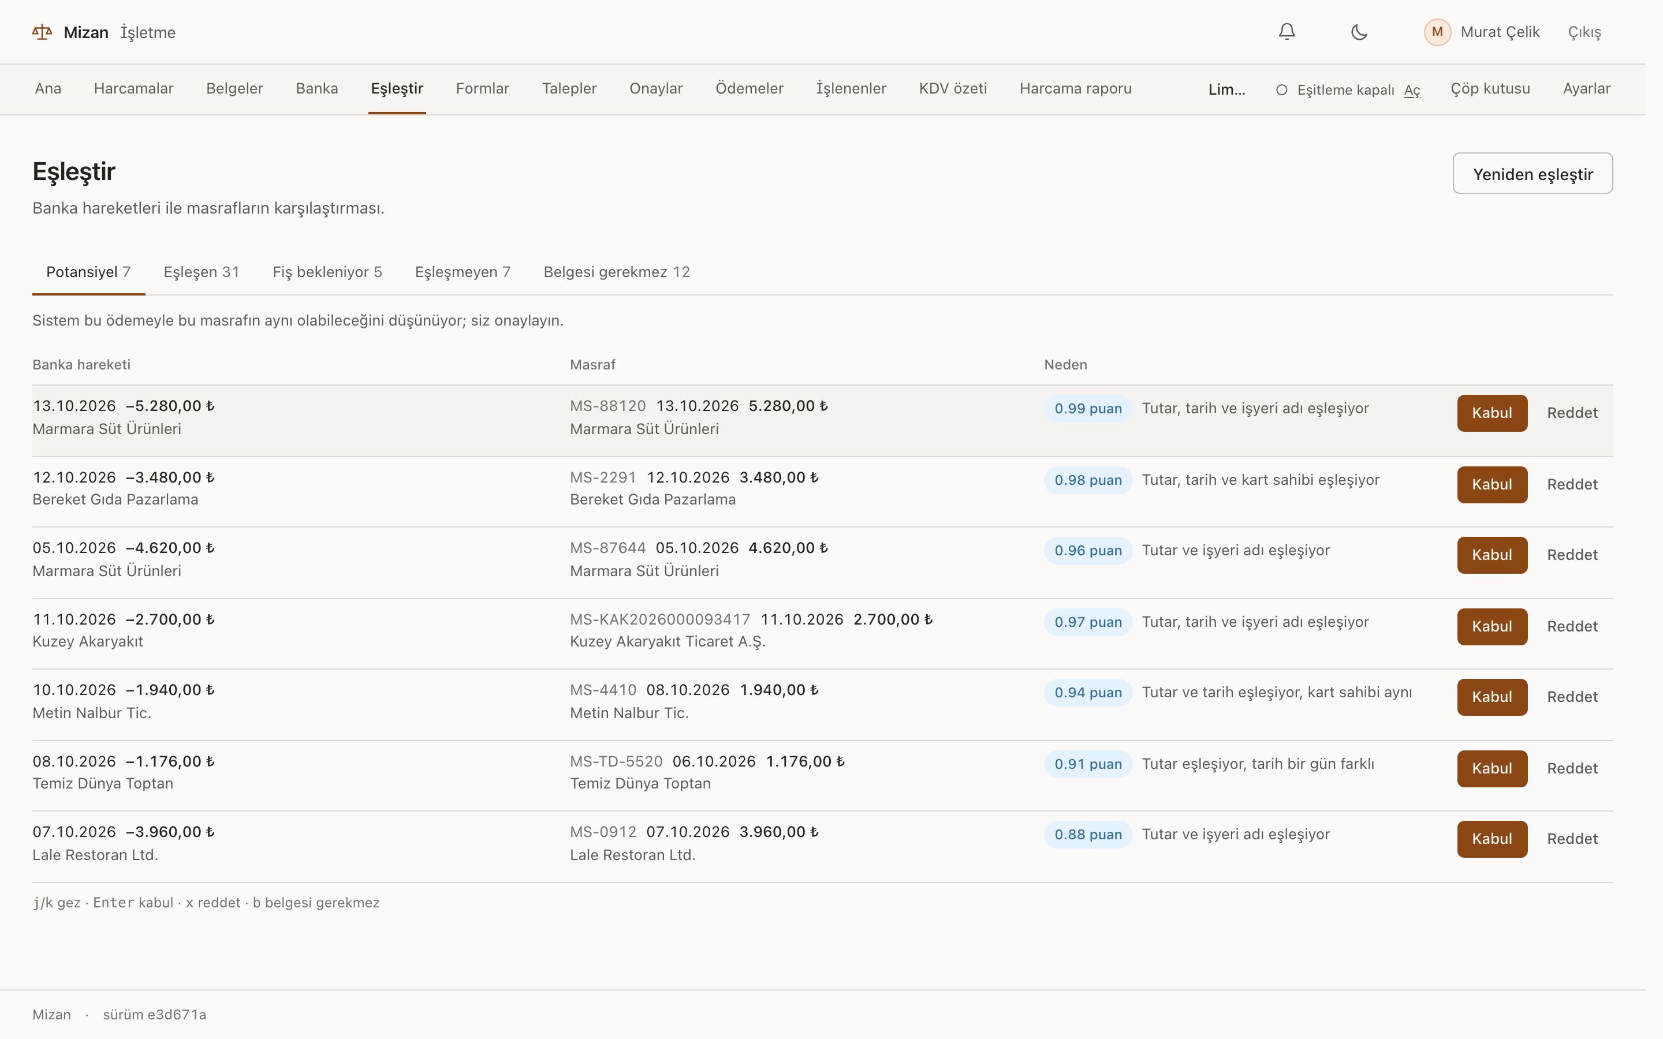This screenshot has width=1663, height=1039.
Task: Accept match for MS-88120
Action: pos(1492,413)
